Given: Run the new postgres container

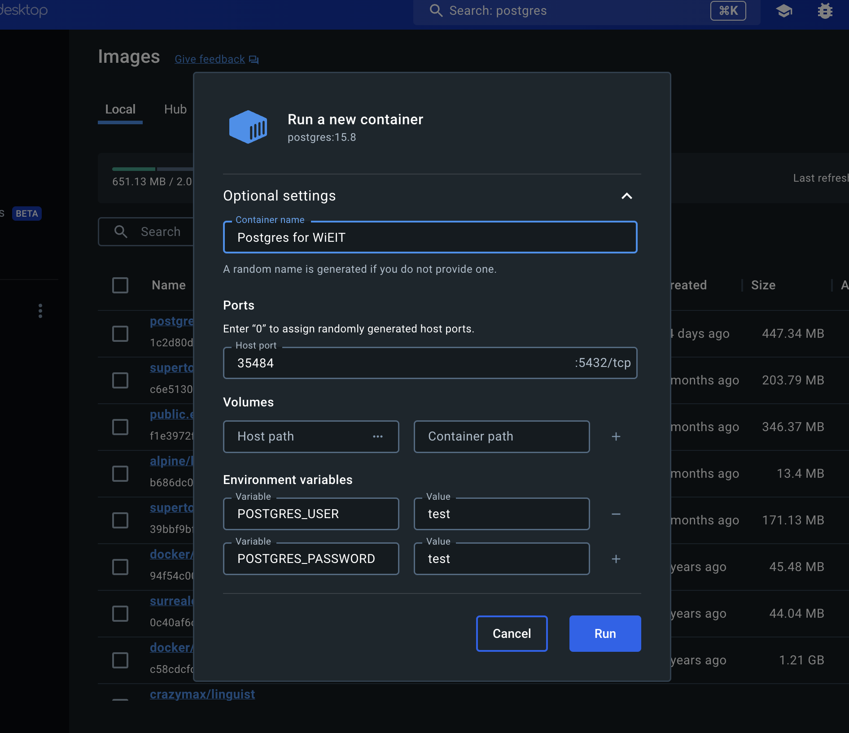Looking at the screenshot, I should [605, 633].
